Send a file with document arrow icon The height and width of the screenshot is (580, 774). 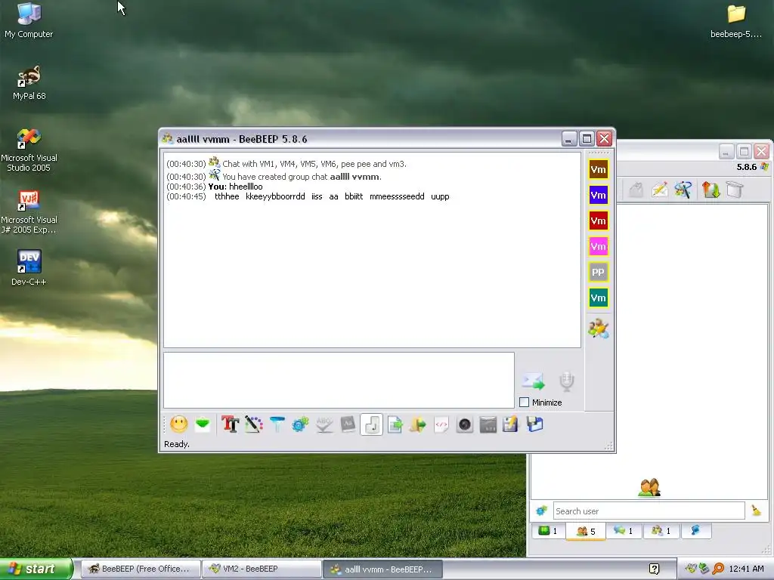(x=395, y=424)
